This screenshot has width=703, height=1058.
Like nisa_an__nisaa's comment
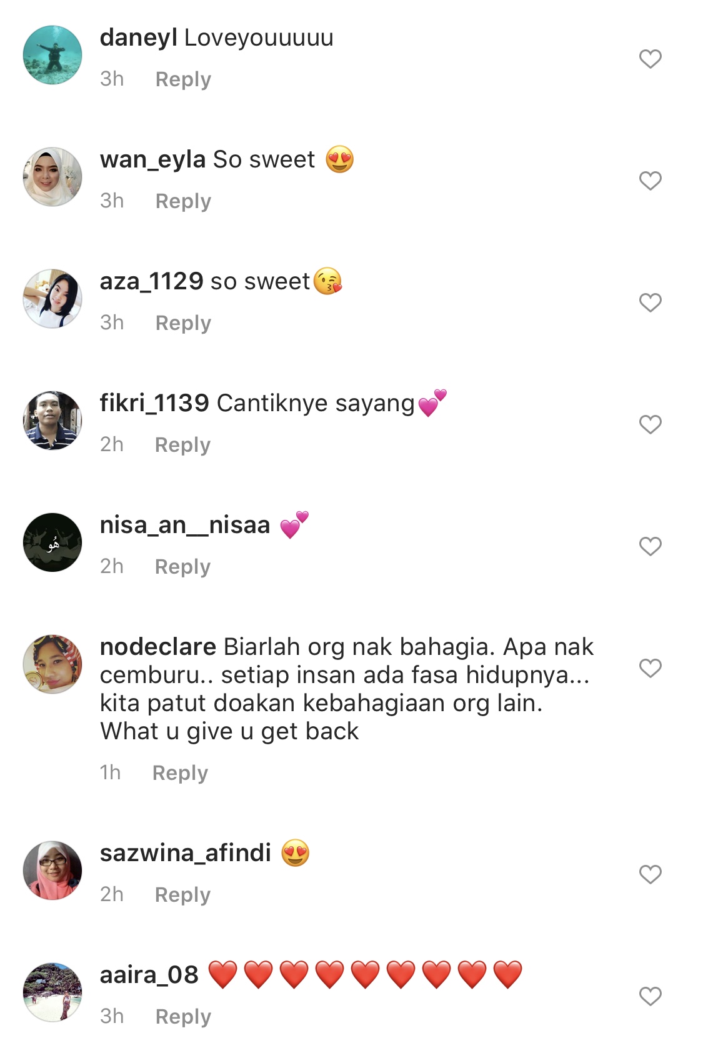(x=650, y=546)
